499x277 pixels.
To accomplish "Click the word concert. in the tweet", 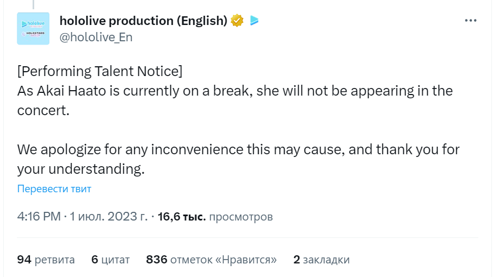I will [43, 110].
